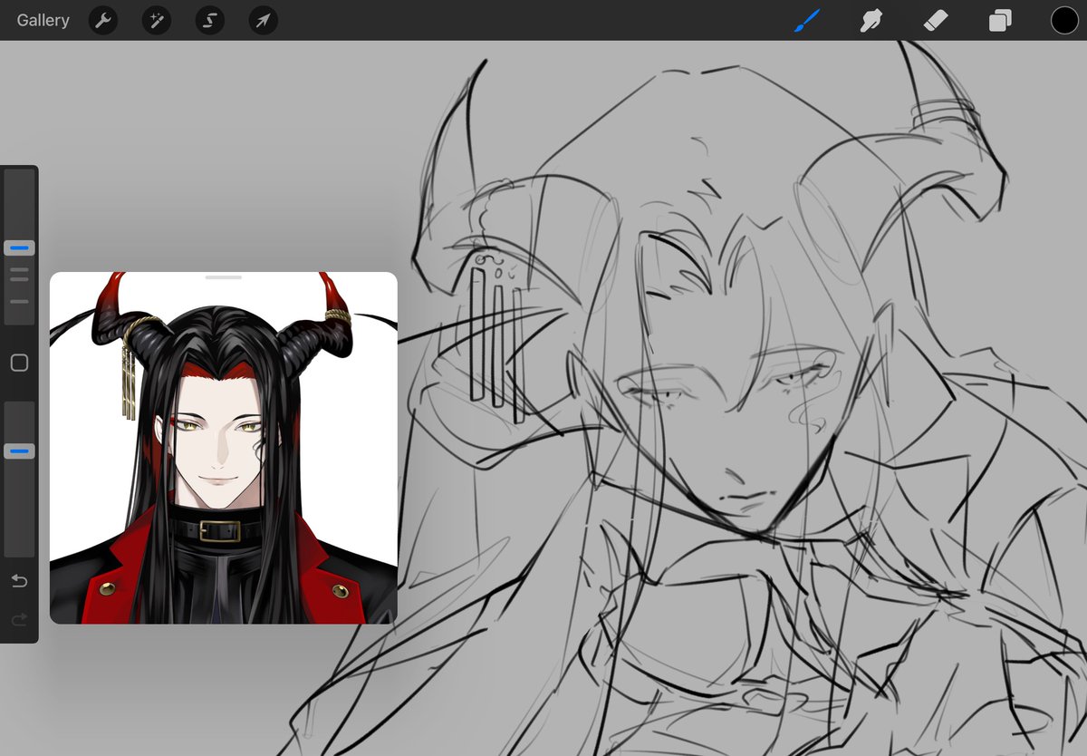Open the black color picker swatch
The image size is (1087, 756).
[1064, 20]
